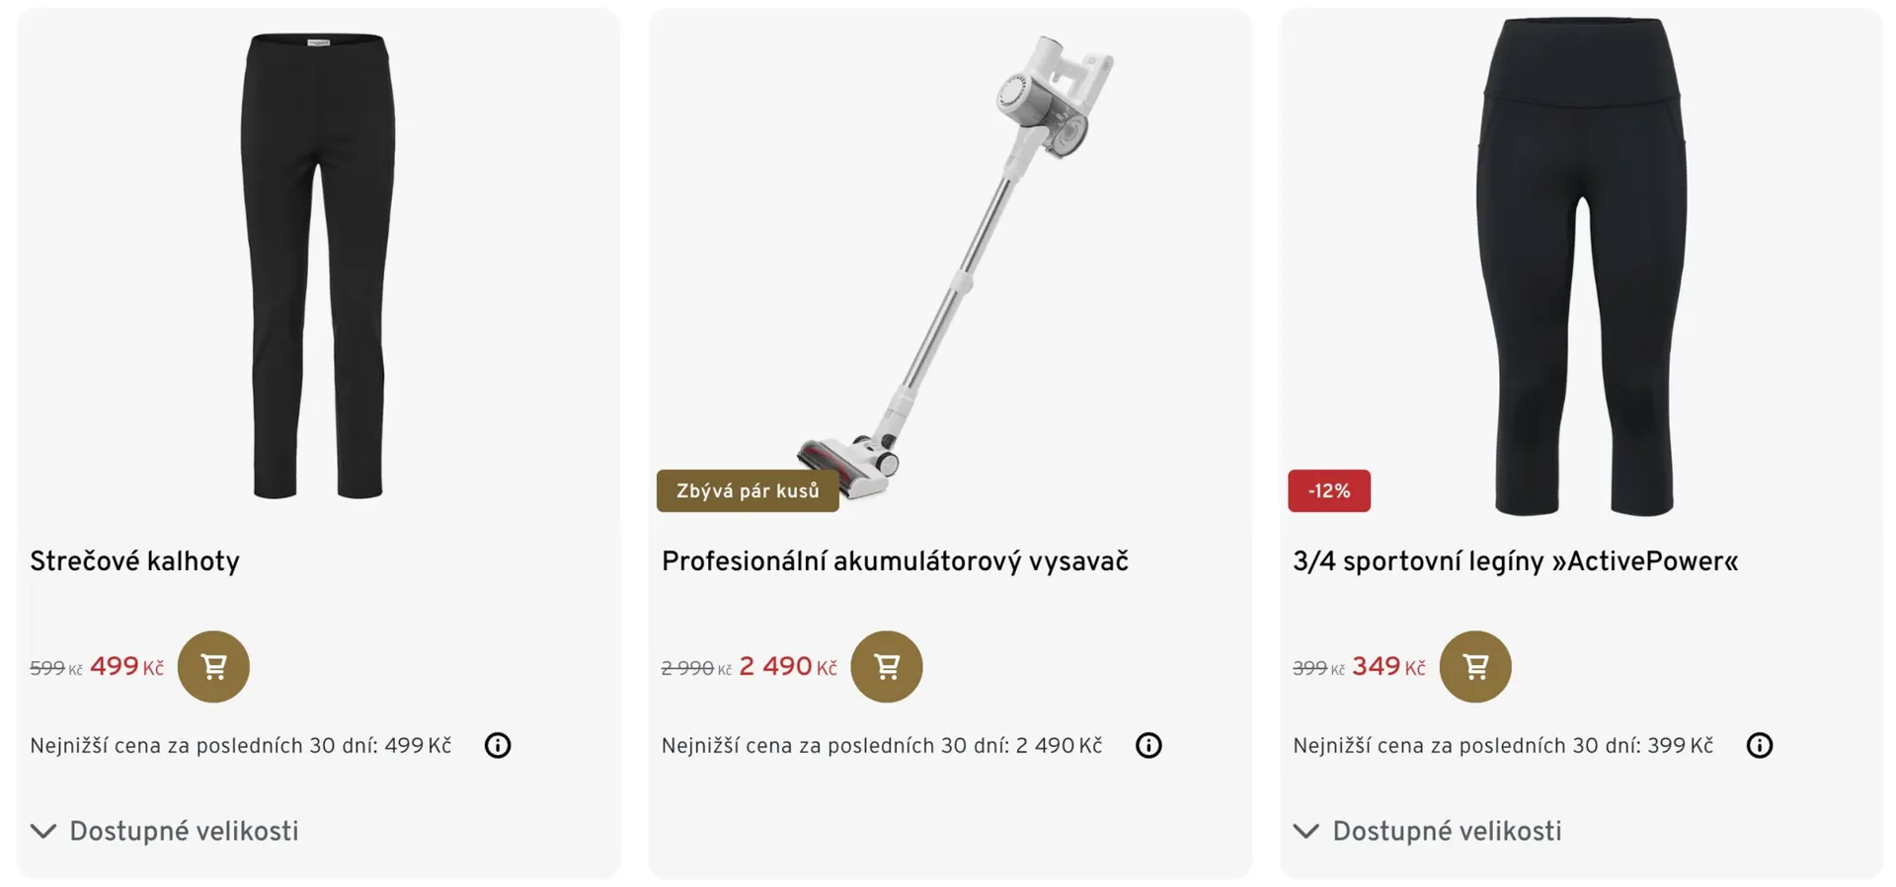Expand Dostupné velikosti for sportovní legíny

click(1428, 832)
